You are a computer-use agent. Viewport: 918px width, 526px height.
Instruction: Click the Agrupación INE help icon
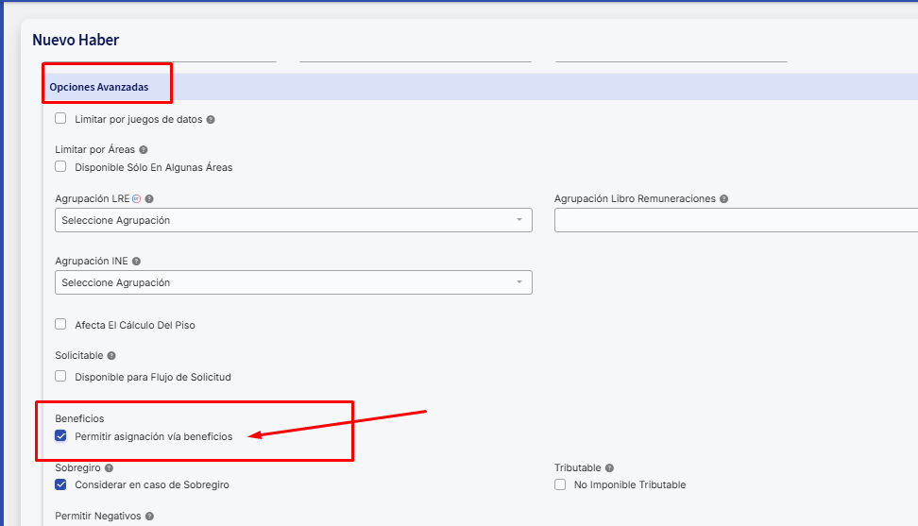[x=136, y=262]
